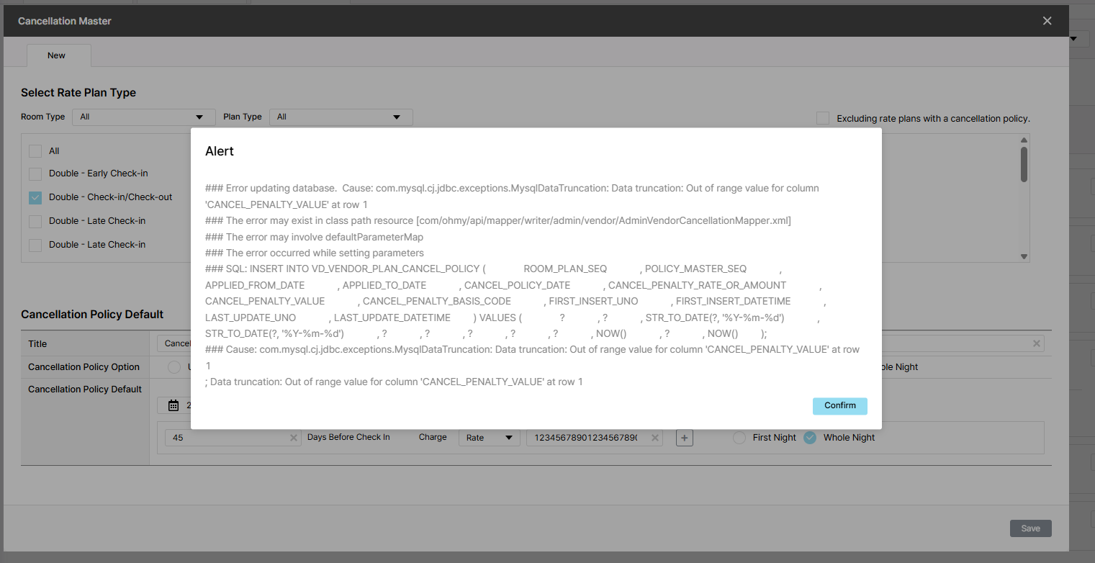
Task: Close the Cancellation Master dialog
Action: point(1047,21)
